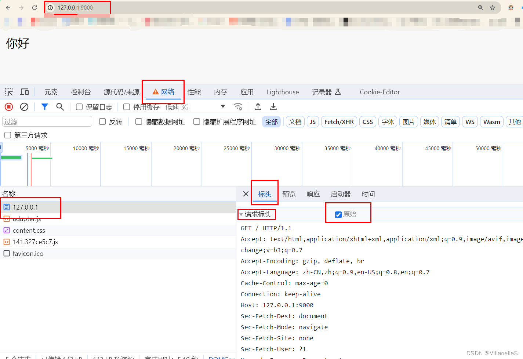Click the script icon beside 141.327ce5c7.js
This screenshot has height=359, width=523.
(x=7, y=242)
